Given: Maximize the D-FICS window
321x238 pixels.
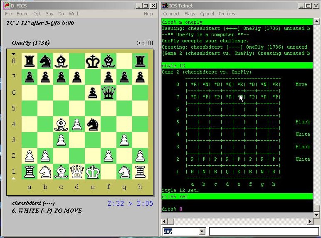Looking at the screenshot, I should coord(146,6).
